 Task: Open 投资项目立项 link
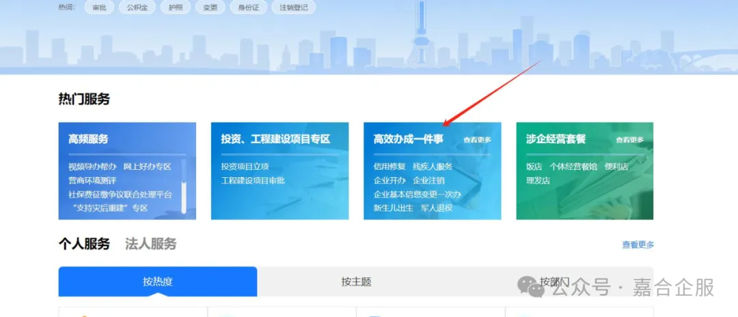pyautogui.click(x=245, y=167)
